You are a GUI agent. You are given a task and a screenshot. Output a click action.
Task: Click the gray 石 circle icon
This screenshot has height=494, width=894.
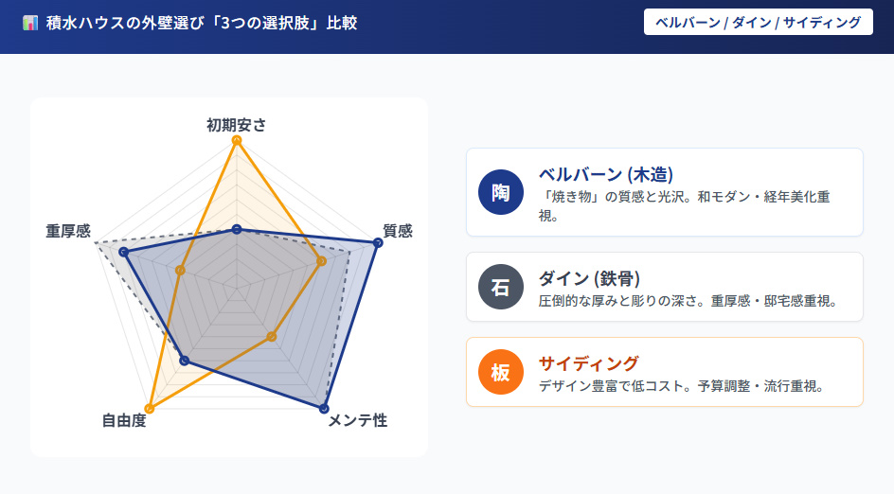click(x=501, y=287)
